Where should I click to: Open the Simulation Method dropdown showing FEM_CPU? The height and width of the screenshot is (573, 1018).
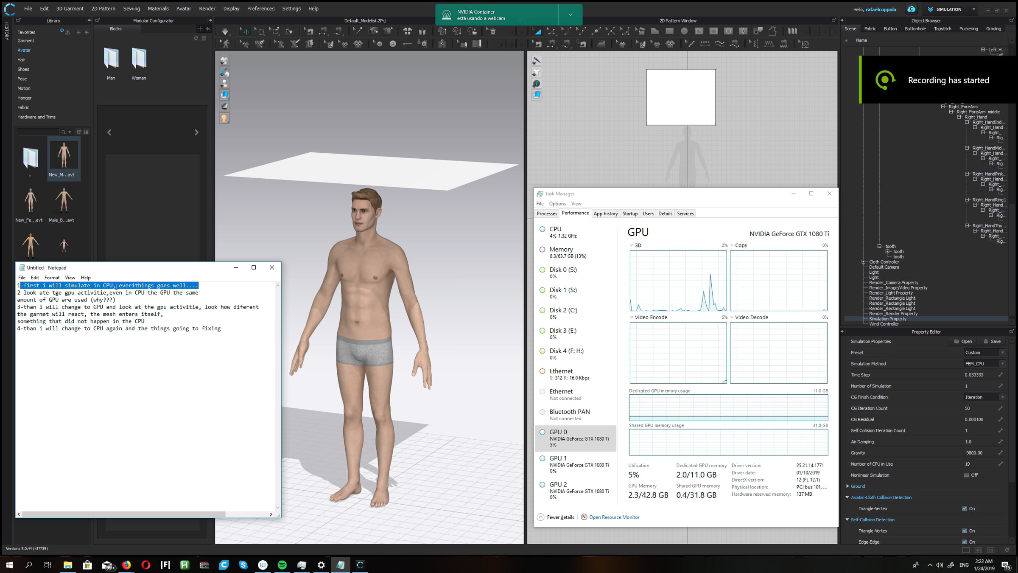pyautogui.click(x=984, y=364)
